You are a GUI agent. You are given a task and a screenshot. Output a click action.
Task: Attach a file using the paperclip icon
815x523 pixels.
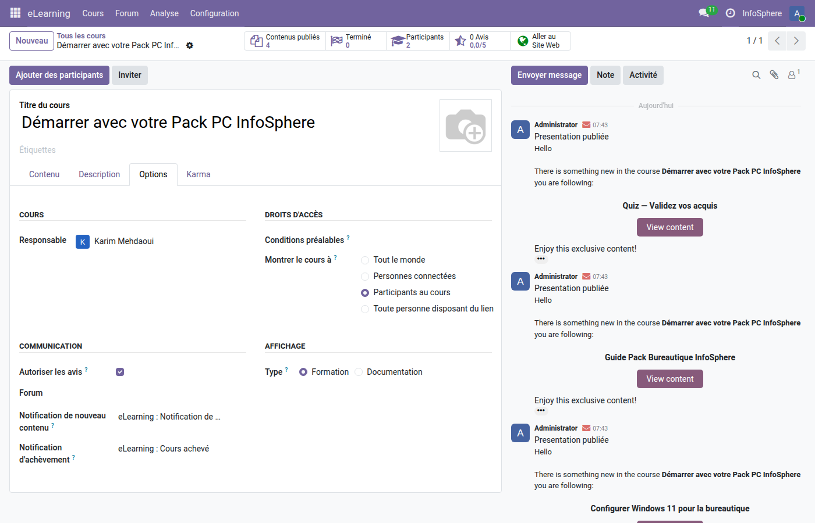tap(774, 75)
